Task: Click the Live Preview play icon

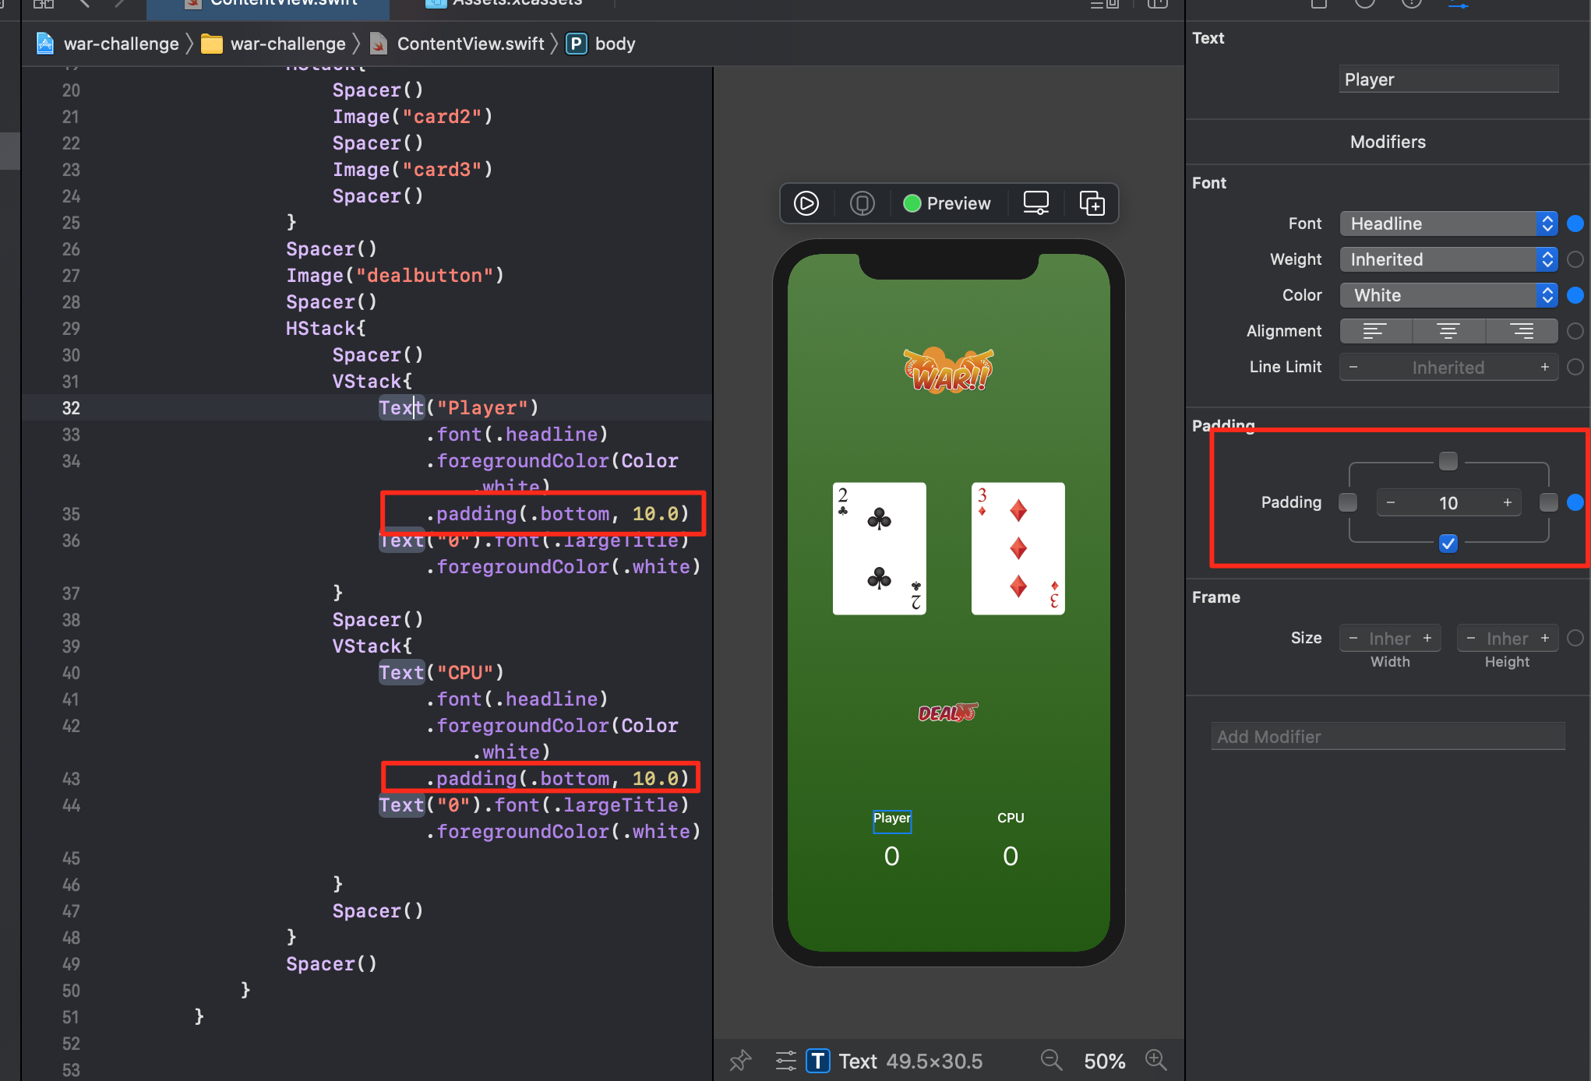Action: [806, 204]
